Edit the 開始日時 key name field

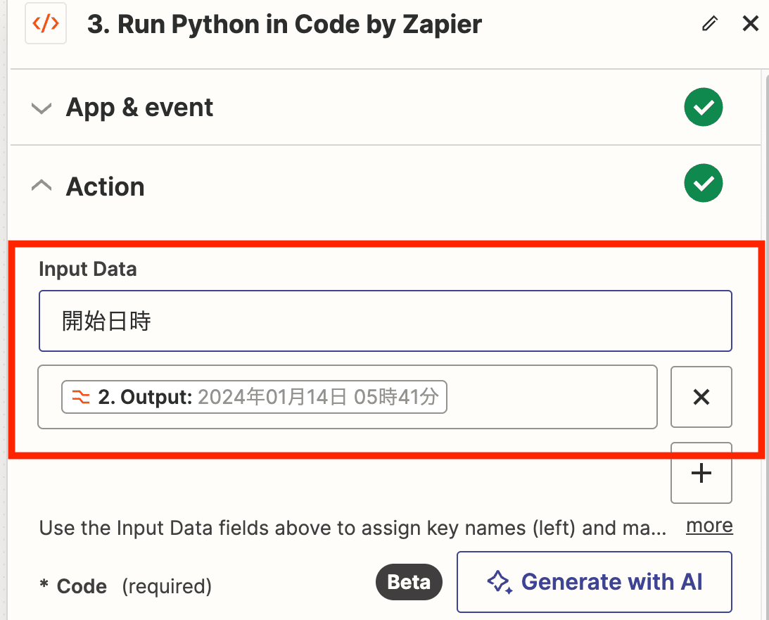pos(386,321)
